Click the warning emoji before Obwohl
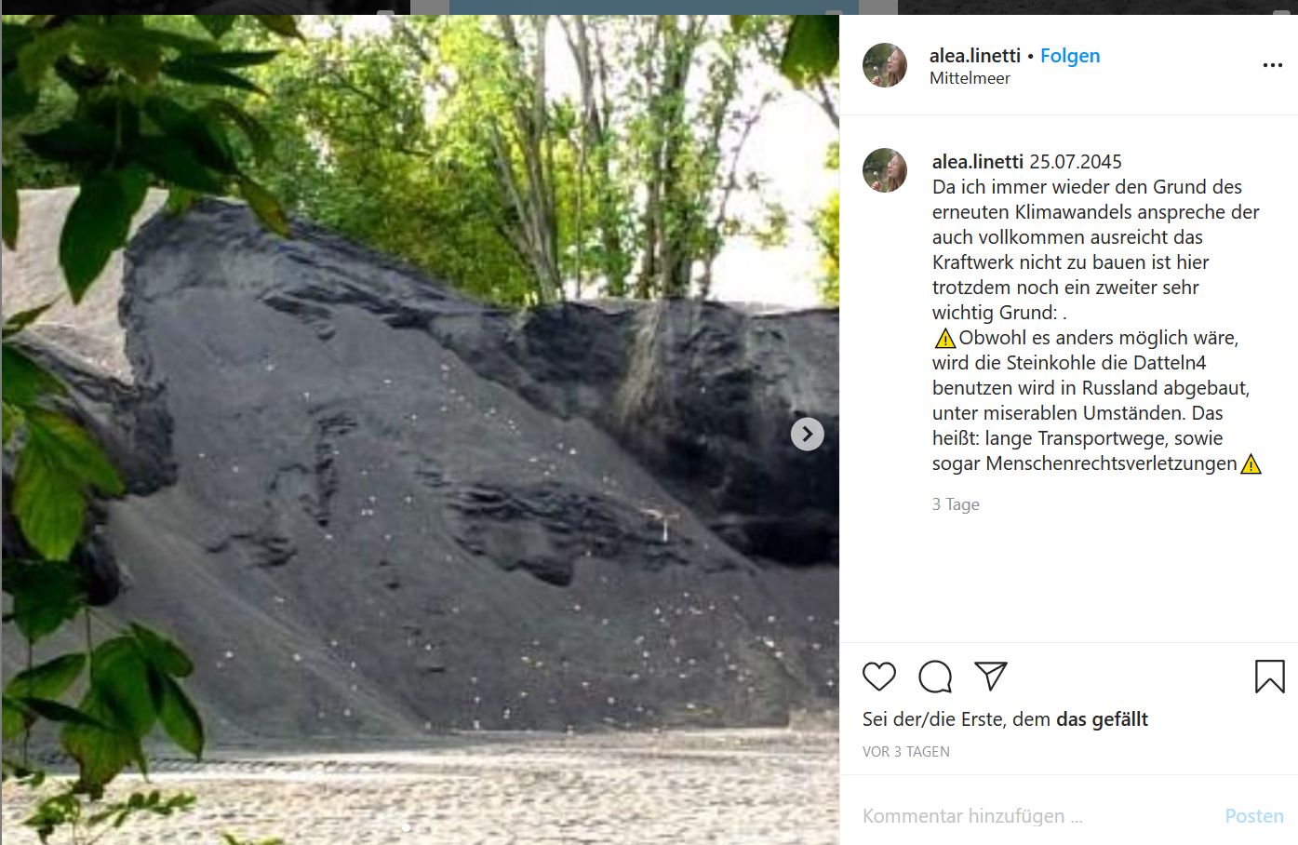Image resolution: width=1298 pixels, height=845 pixels. 944,339
